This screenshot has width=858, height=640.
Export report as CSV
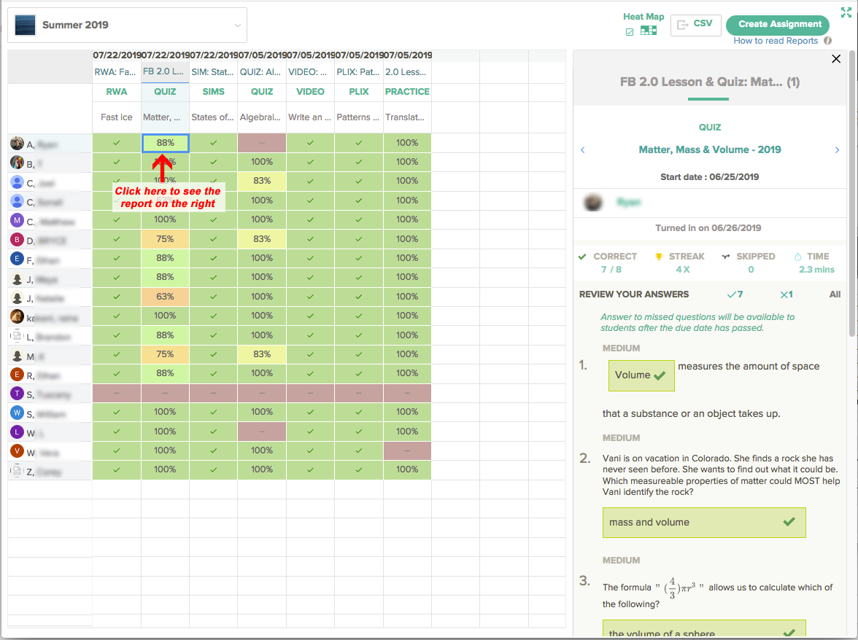695,25
